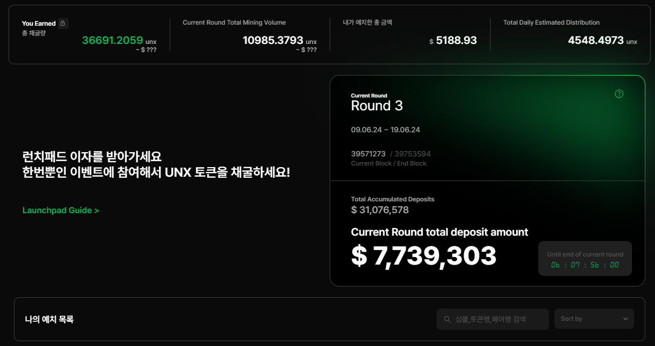This screenshot has width=655, height=346.
Task: Click the round end countdown timer
Action: [585, 265]
